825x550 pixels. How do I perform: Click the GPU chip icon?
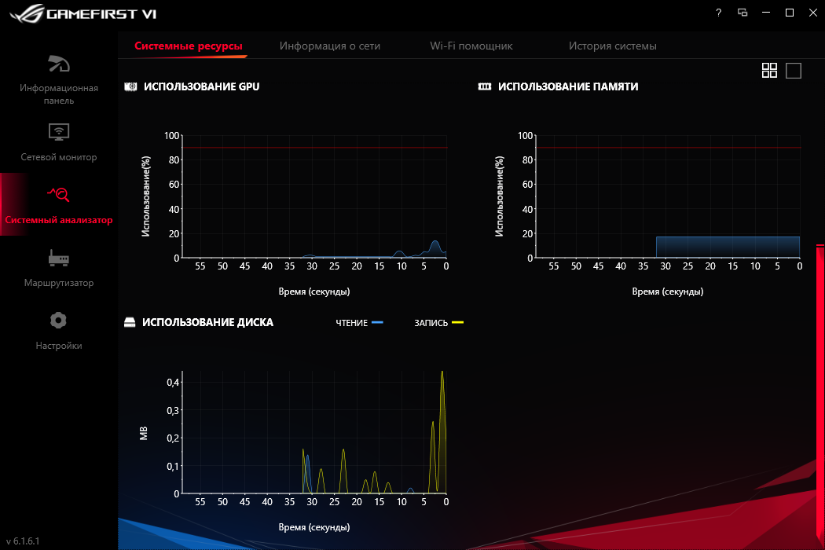coord(130,86)
